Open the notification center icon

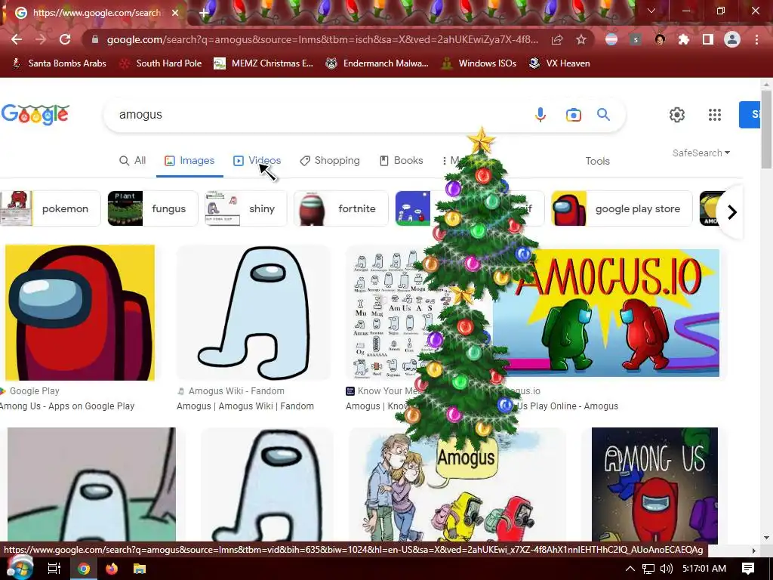click(748, 569)
